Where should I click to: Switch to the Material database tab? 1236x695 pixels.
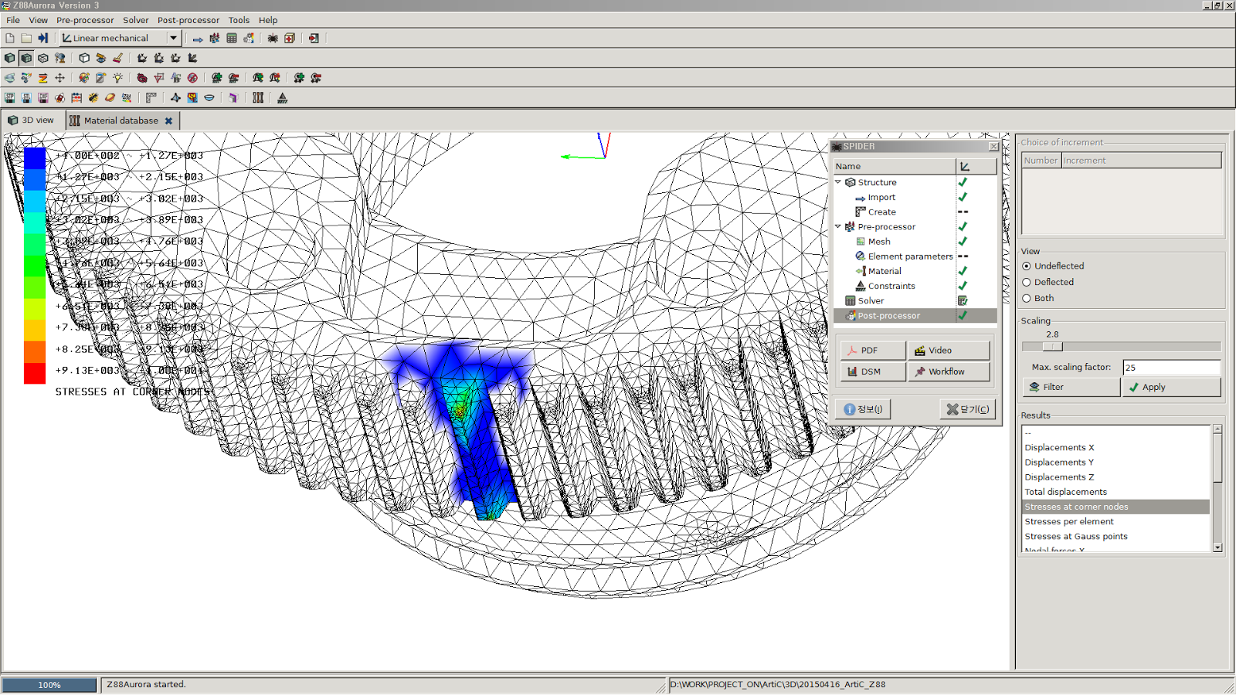click(121, 120)
